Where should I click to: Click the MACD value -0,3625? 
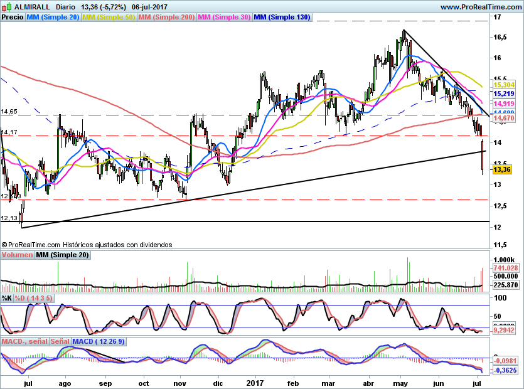point(505,370)
